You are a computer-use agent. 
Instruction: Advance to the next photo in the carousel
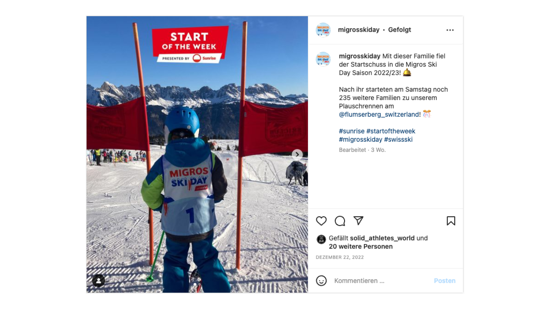pos(297,155)
